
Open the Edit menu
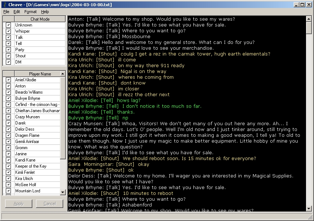[x=17, y=12]
